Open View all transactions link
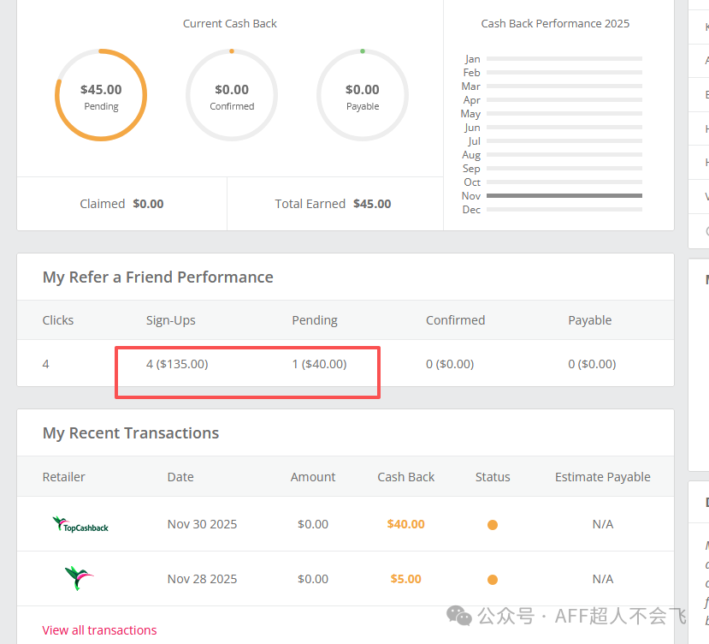 coord(99,630)
